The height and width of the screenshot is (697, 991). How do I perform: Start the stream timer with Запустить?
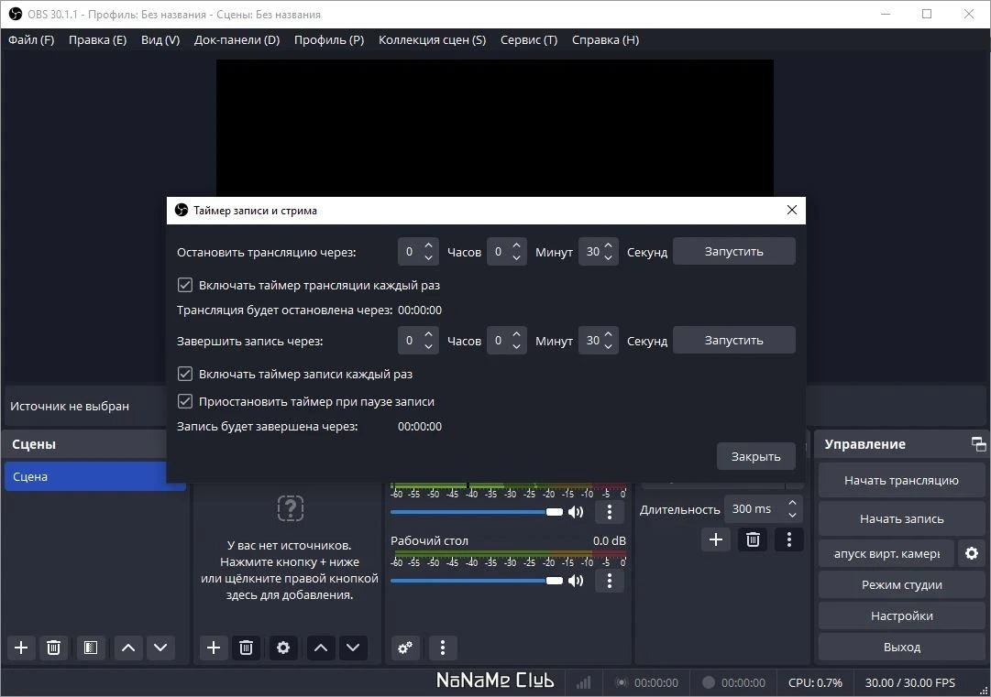click(x=733, y=251)
